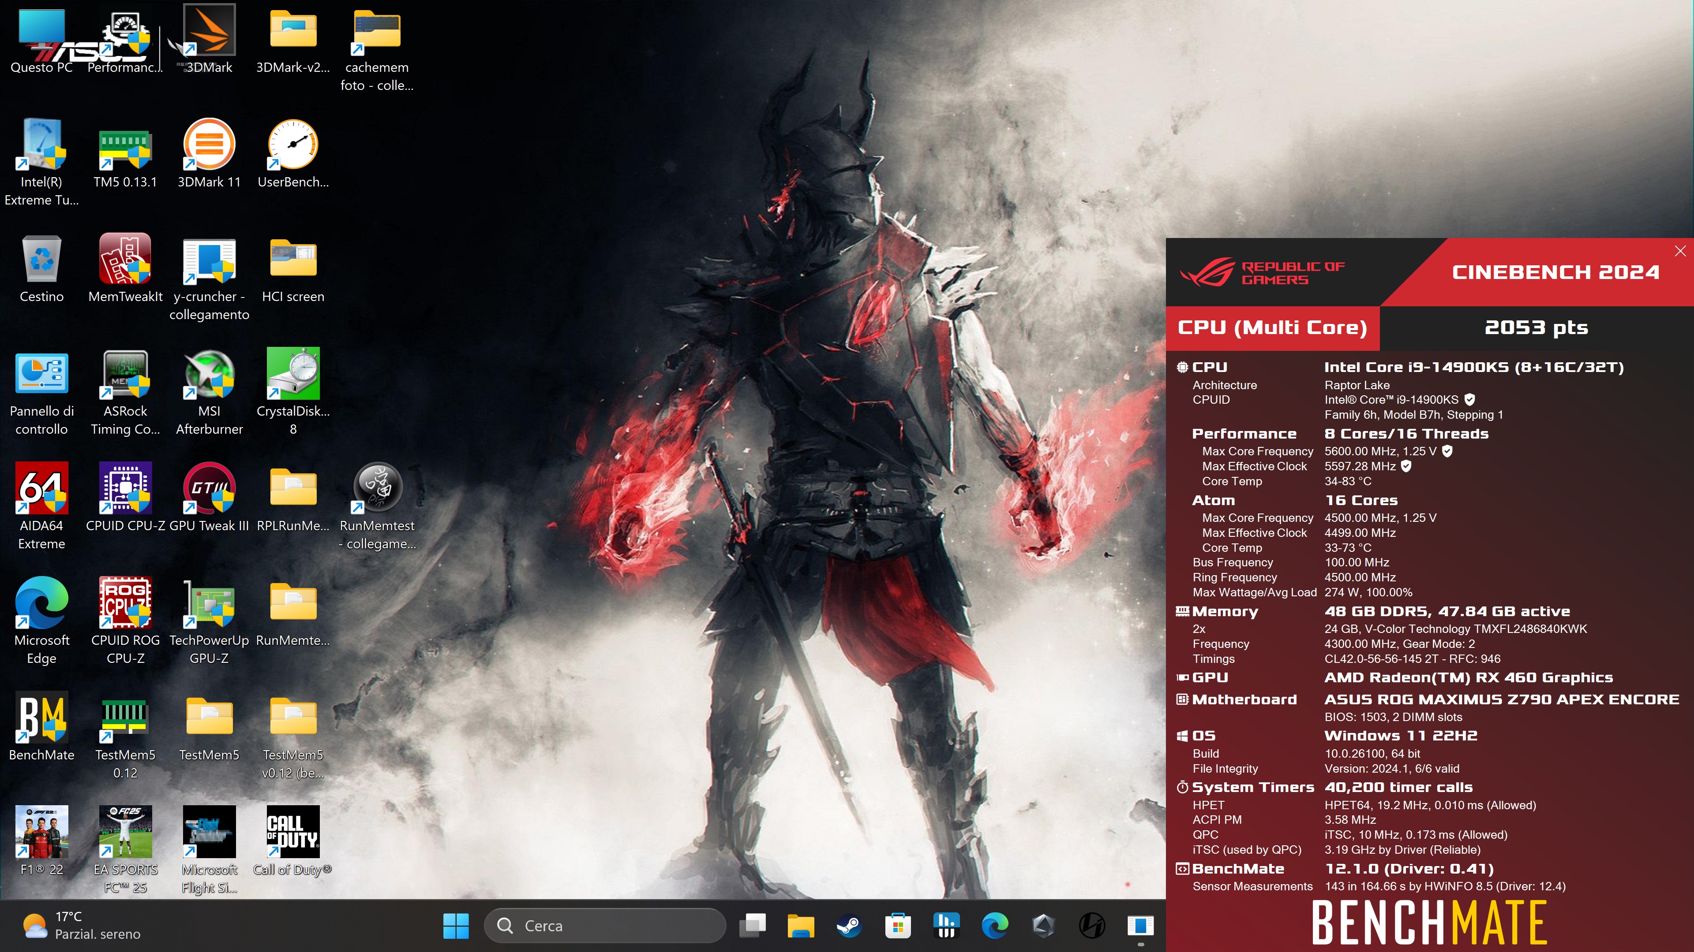The height and width of the screenshot is (952, 1694).
Task: Click the AMD Radeon RX 460 Graphics text
Action: click(x=1468, y=677)
